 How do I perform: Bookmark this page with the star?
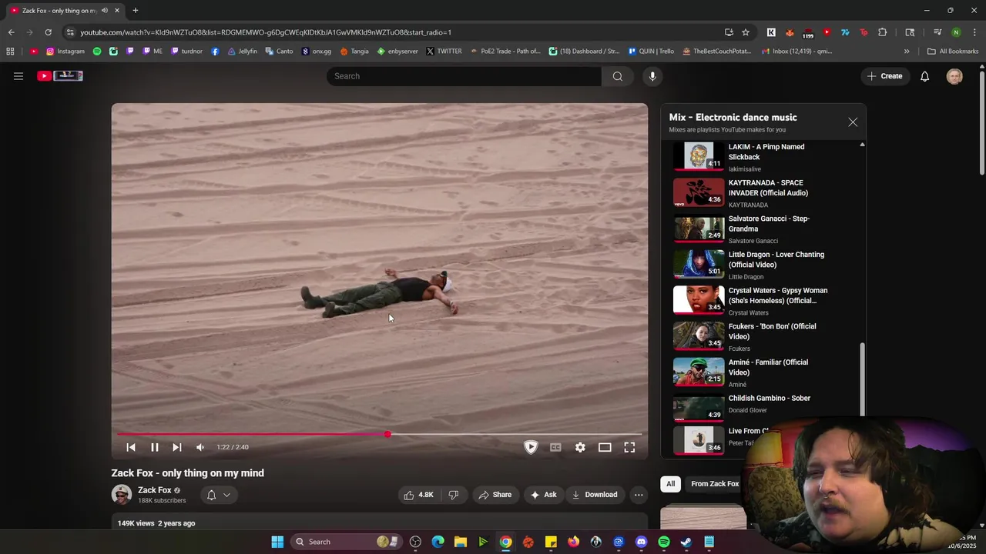(x=746, y=32)
